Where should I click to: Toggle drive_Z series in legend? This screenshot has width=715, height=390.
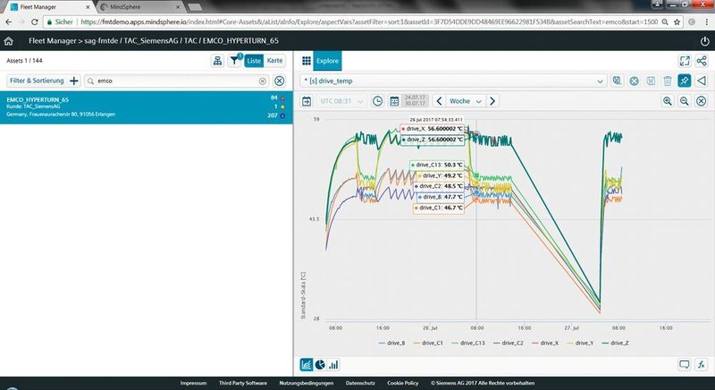point(615,343)
